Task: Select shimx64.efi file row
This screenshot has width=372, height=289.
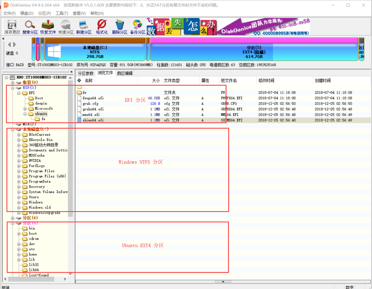Action: pos(223,120)
